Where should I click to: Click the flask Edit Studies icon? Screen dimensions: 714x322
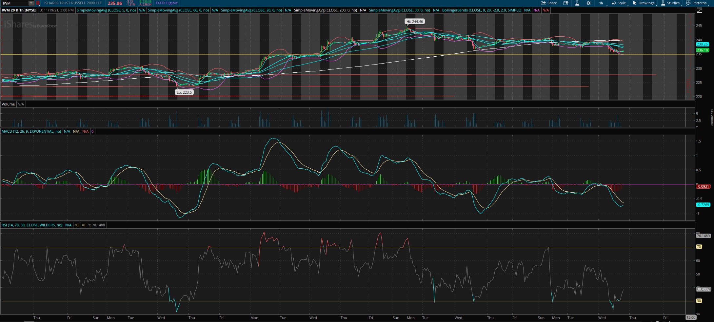(x=577, y=3)
